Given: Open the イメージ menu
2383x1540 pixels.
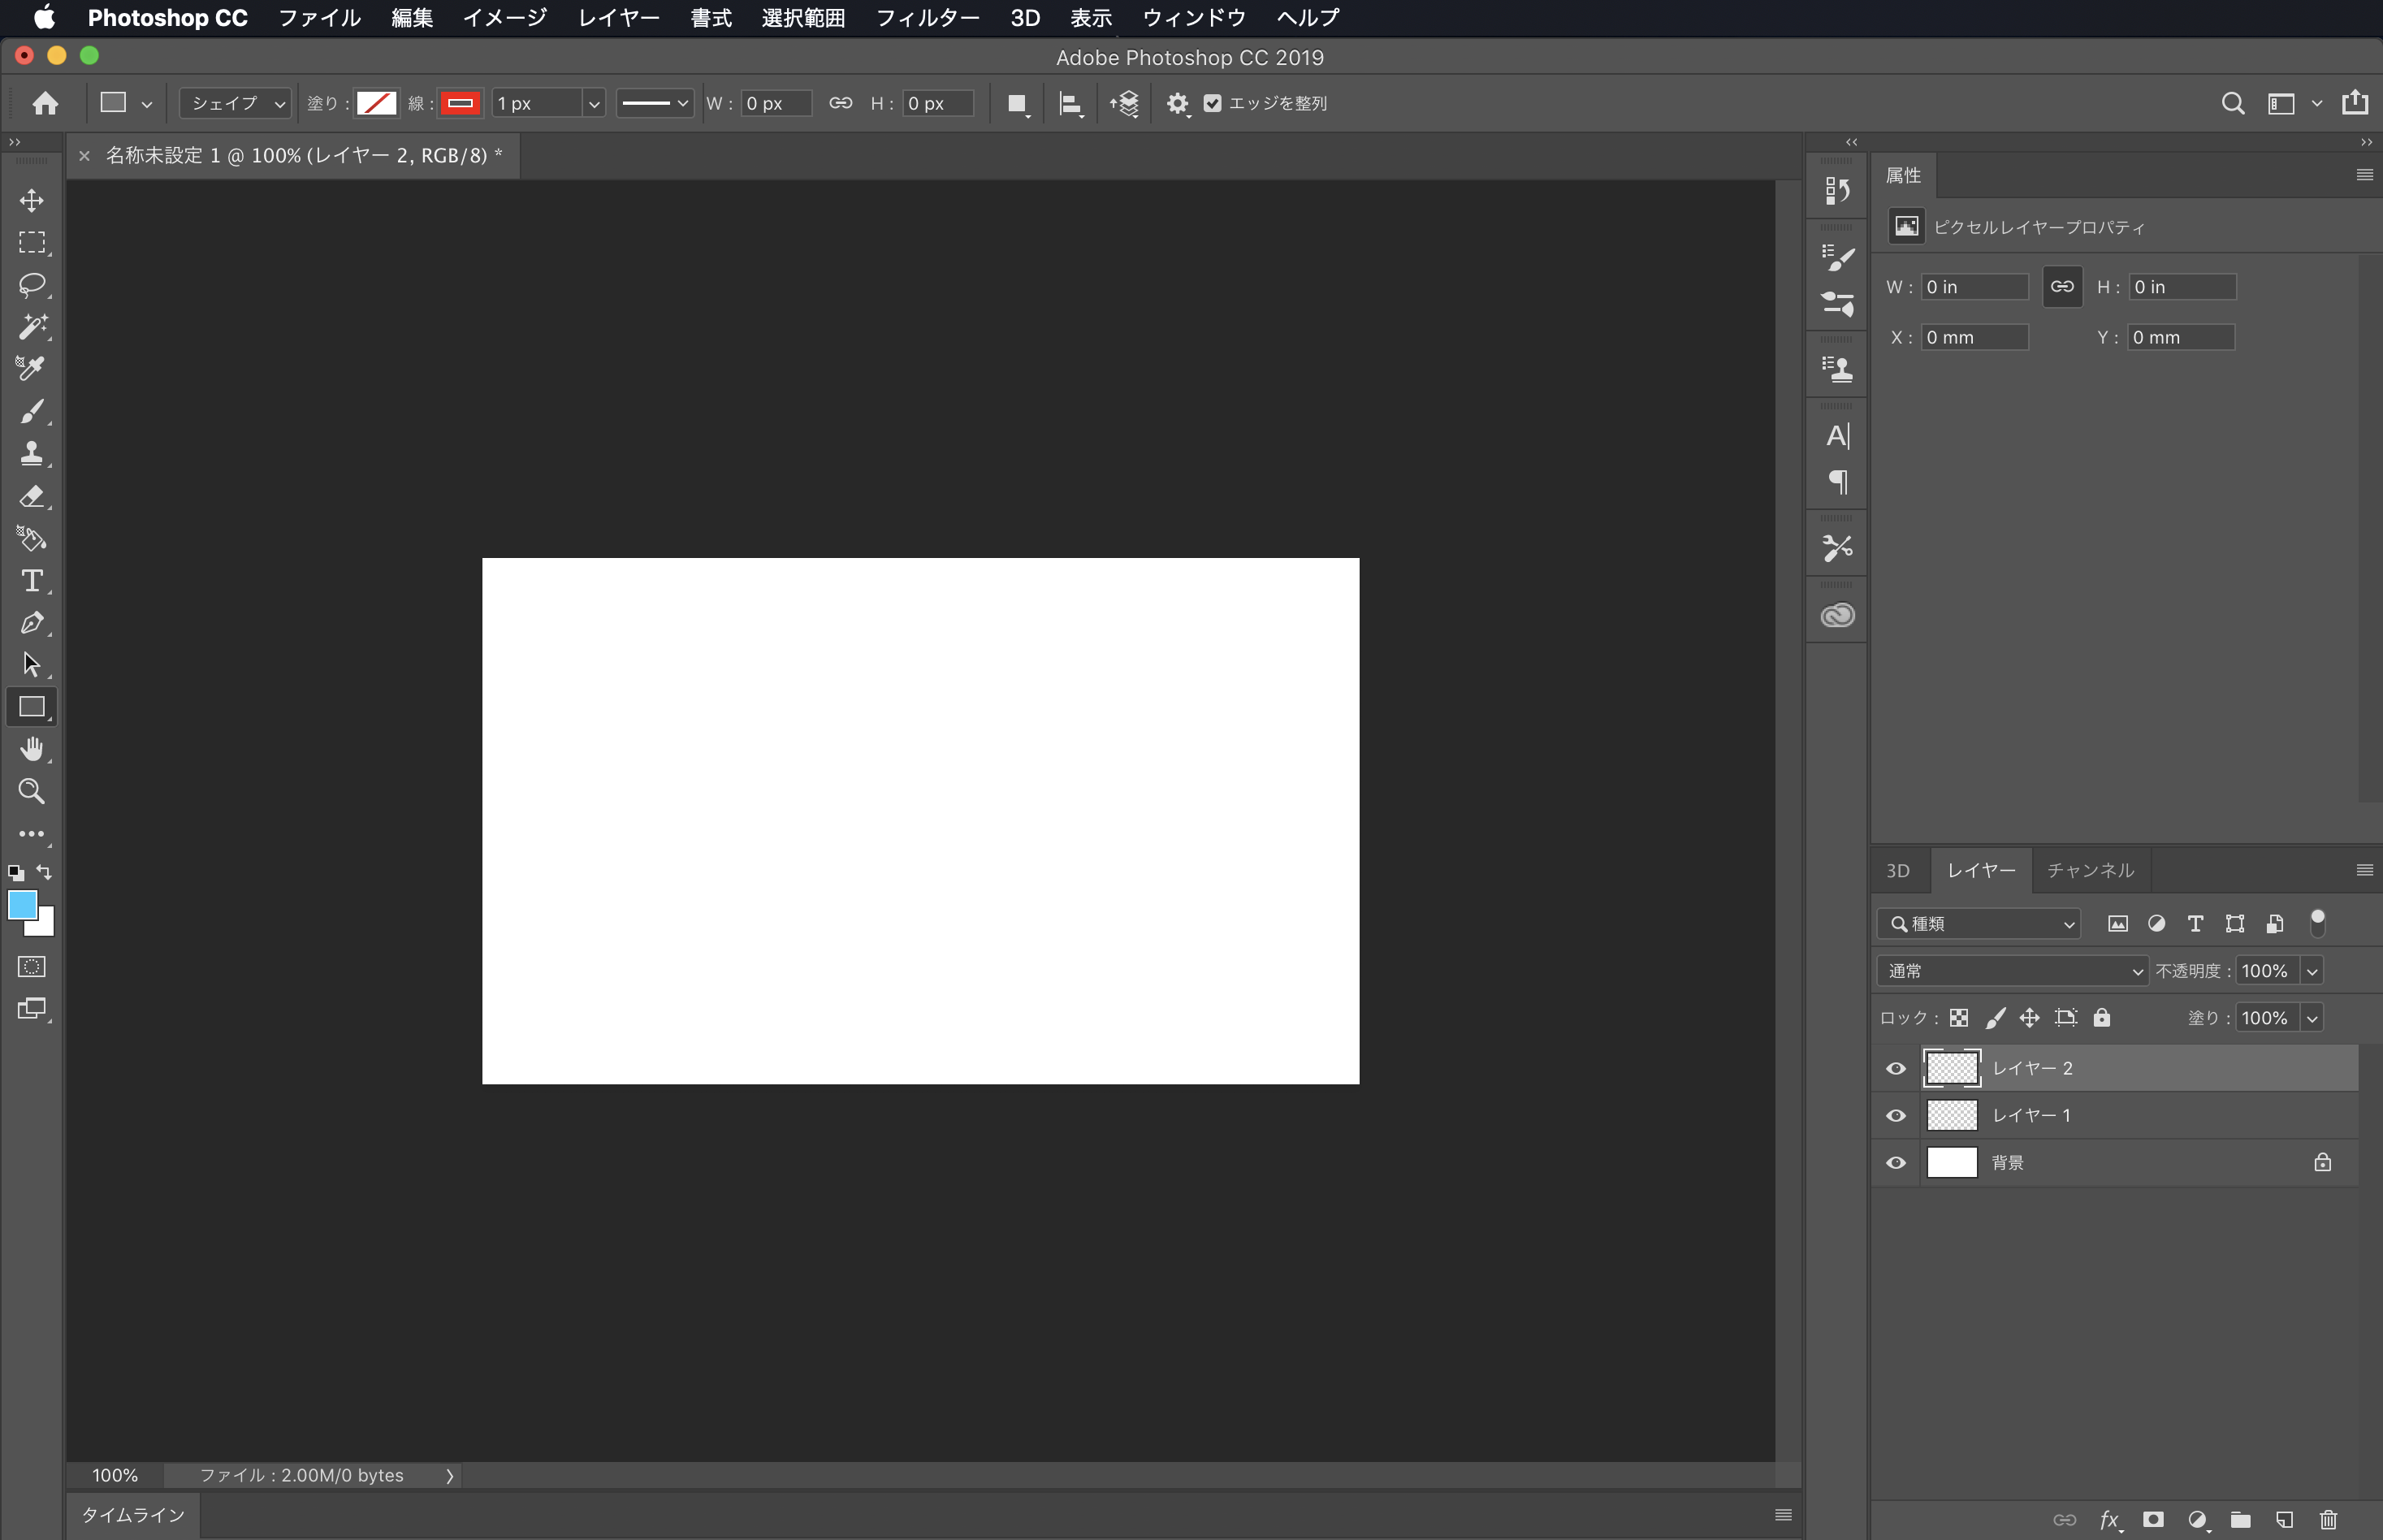Looking at the screenshot, I should pyautogui.click(x=505, y=17).
